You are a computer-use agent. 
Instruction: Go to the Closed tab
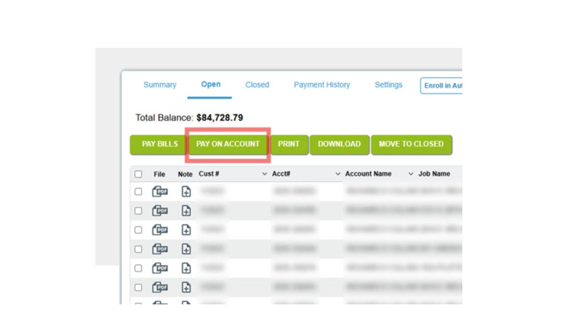tap(257, 85)
